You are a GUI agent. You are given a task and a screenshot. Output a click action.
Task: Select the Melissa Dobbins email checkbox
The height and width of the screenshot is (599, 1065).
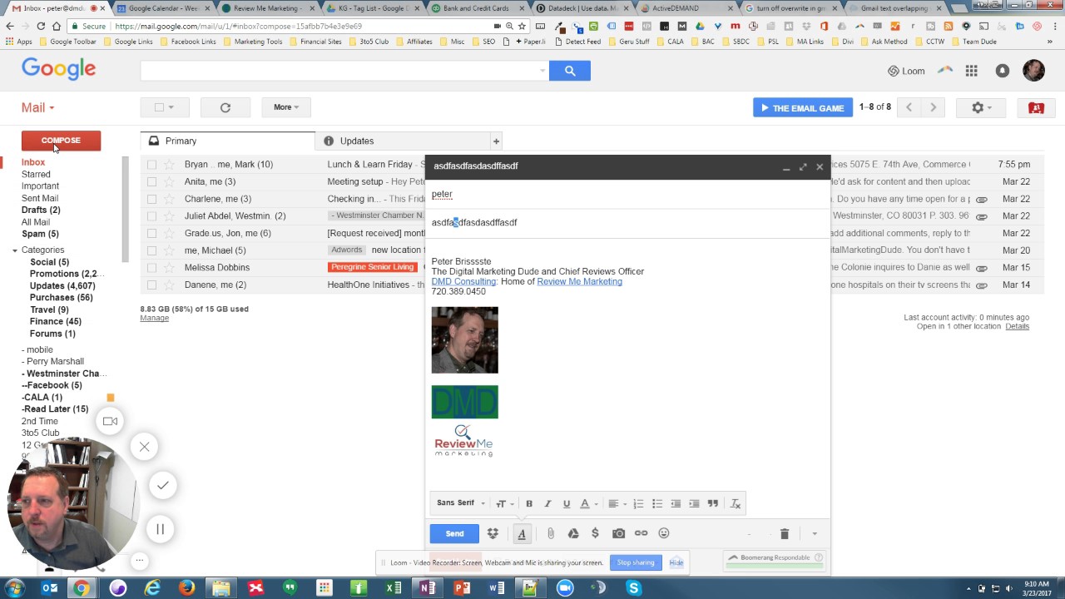pos(151,268)
